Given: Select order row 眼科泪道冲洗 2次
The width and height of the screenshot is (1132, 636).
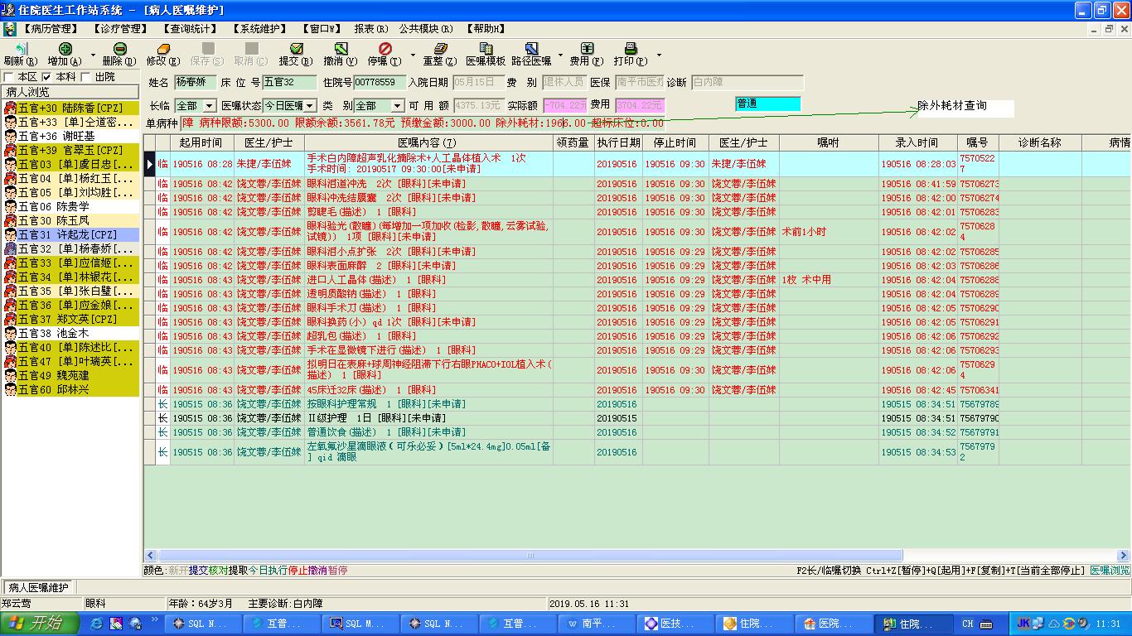Looking at the screenshot, I should (637, 184).
